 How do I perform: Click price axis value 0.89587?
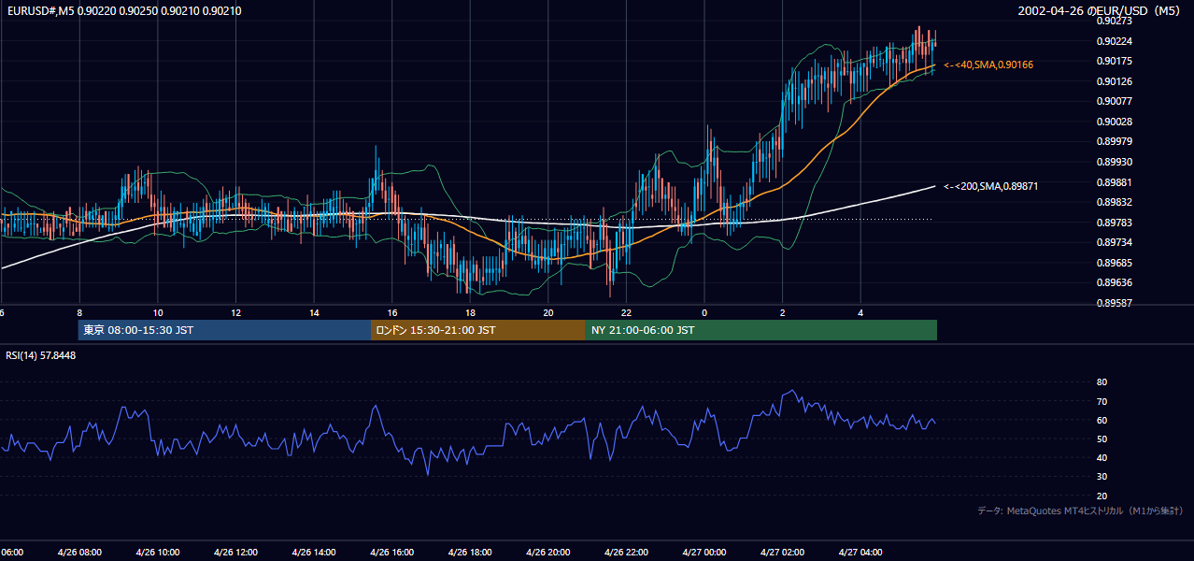coord(1115,303)
